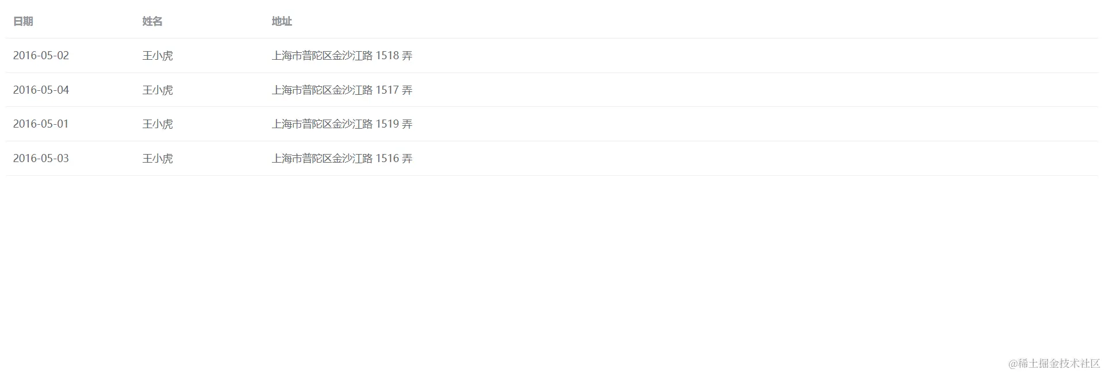This screenshot has width=1104, height=373.
Task: Click the 姓名 column header
Action: (152, 21)
